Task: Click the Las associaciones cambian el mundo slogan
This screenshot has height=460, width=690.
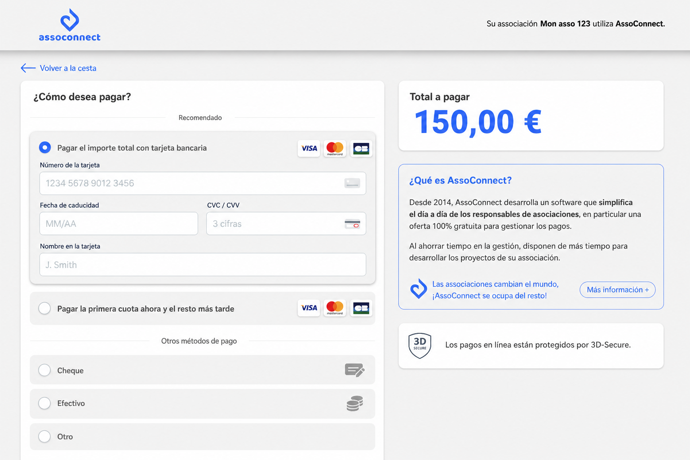Action: click(495, 290)
